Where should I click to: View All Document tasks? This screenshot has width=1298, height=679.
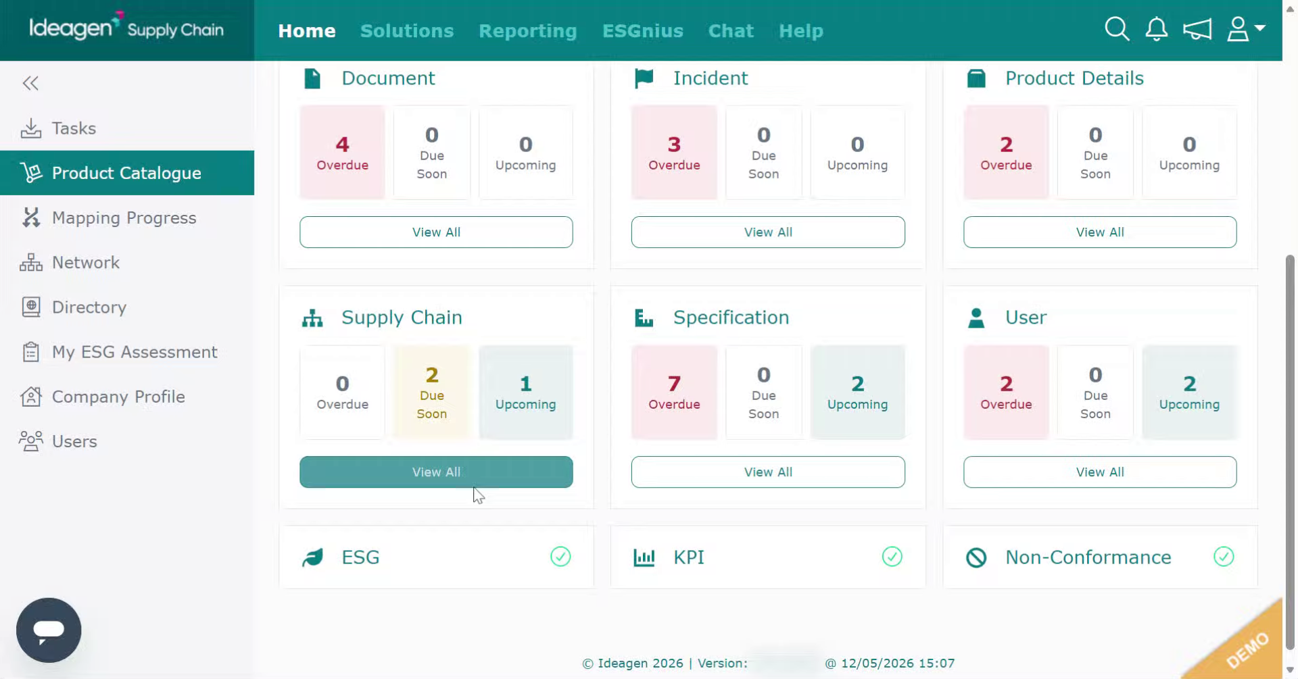point(436,232)
